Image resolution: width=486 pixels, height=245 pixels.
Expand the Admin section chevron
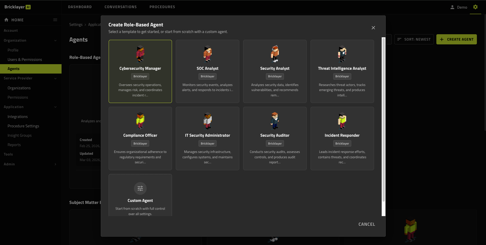coord(55,164)
